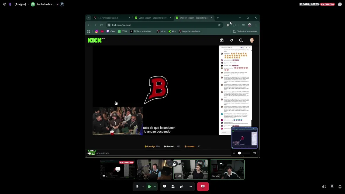Select zEkO's video tile
The height and width of the screenshot is (194, 345).
[191, 169]
